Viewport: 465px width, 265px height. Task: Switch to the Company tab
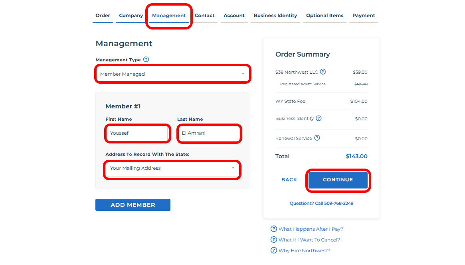point(131,16)
